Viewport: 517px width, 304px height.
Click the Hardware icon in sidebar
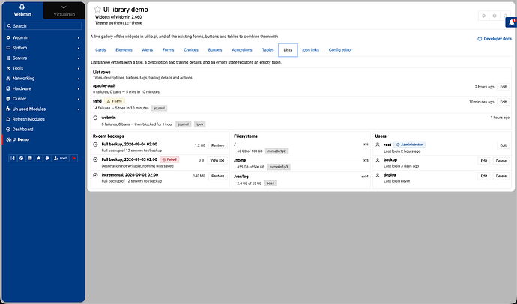(8, 88)
